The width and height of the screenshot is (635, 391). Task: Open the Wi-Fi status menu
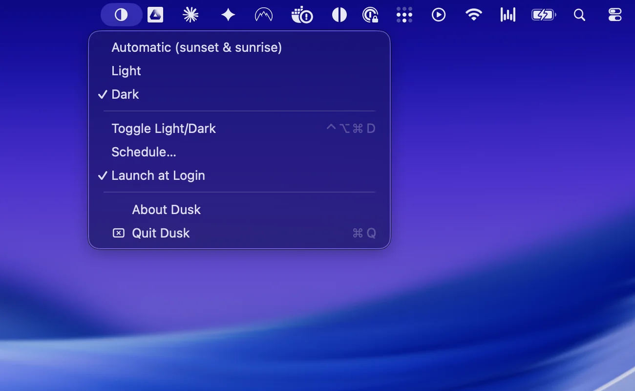473,15
